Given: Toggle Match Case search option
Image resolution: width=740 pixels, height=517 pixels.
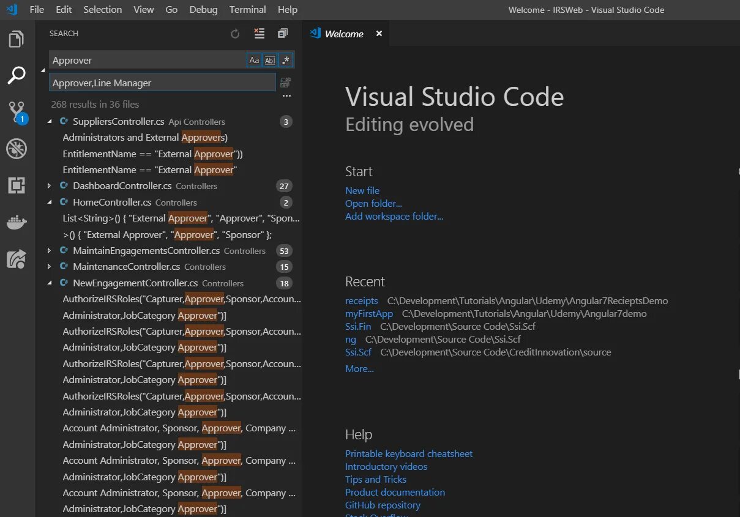Looking at the screenshot, I should click(254, 60).
